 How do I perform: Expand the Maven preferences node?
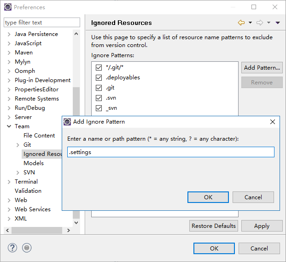9,53
